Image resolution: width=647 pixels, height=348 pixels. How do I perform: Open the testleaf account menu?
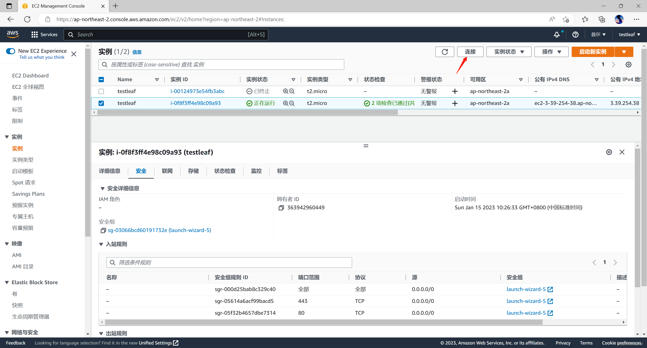click(629, 35)
